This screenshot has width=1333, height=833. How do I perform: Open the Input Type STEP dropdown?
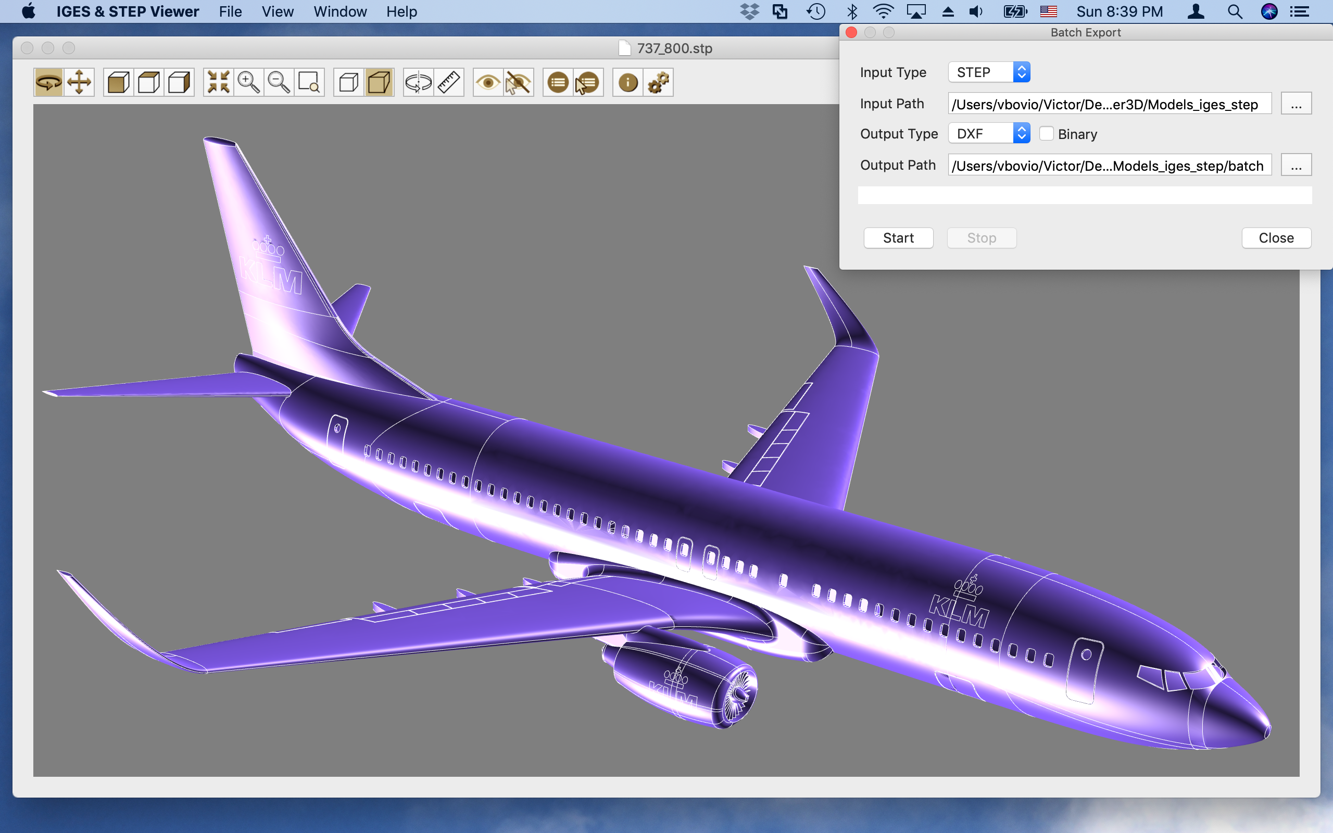point(989,72)
